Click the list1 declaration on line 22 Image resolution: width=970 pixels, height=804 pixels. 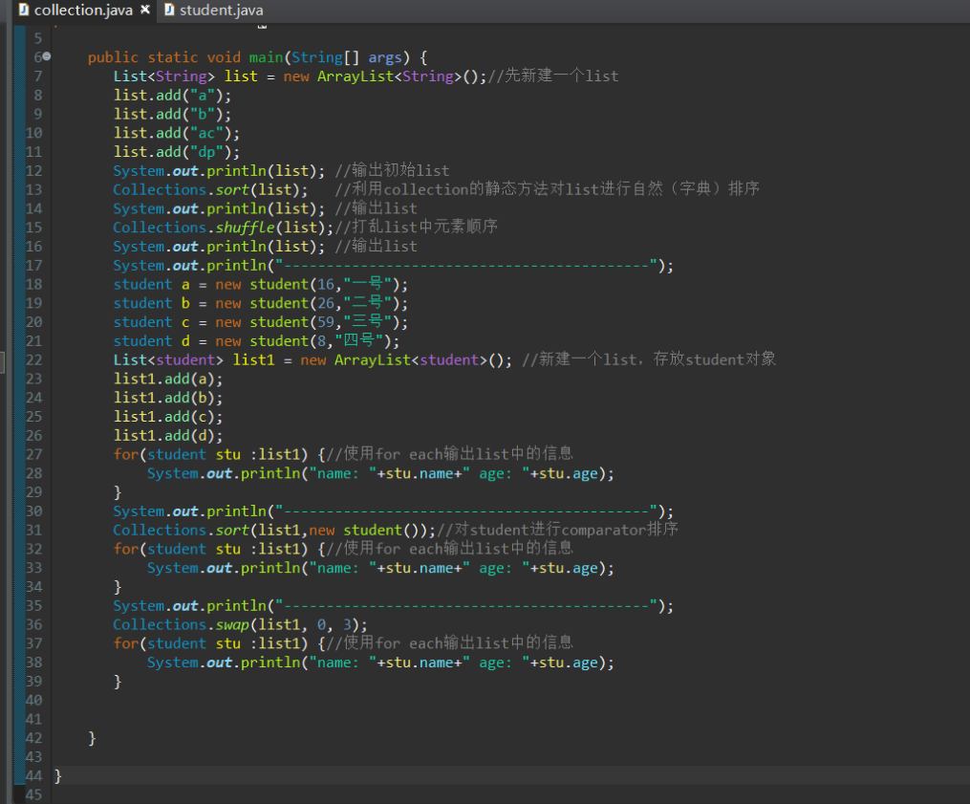tap(253, 359)
